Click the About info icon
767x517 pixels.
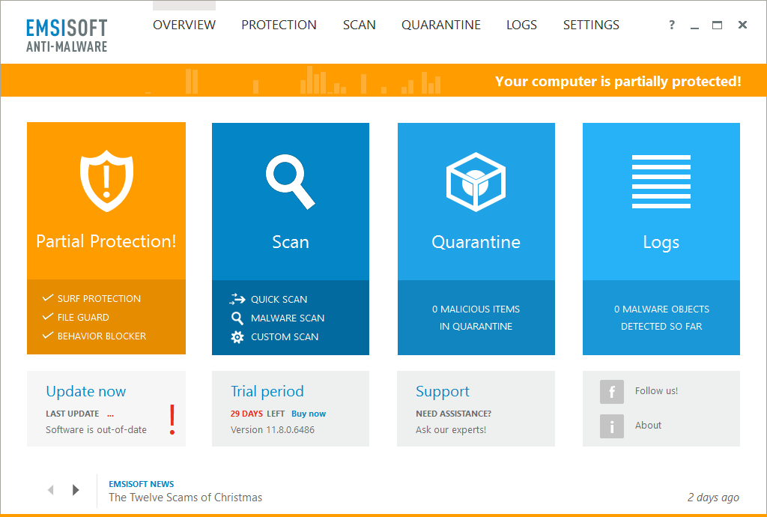tap(611, 426)
